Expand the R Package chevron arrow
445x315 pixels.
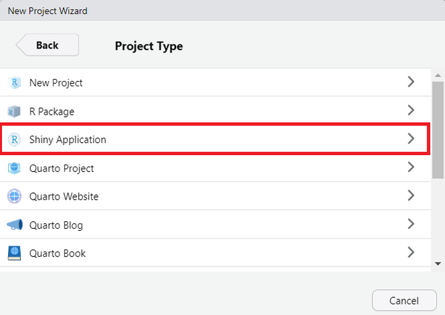point(411,111)
